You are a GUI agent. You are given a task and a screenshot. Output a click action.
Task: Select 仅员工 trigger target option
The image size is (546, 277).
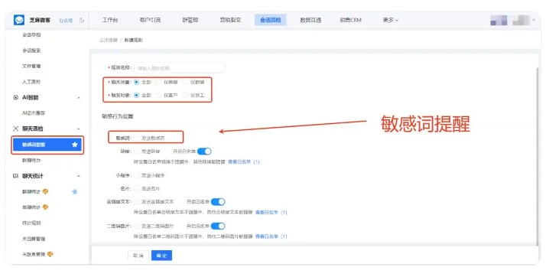click(x=186, y=95)
